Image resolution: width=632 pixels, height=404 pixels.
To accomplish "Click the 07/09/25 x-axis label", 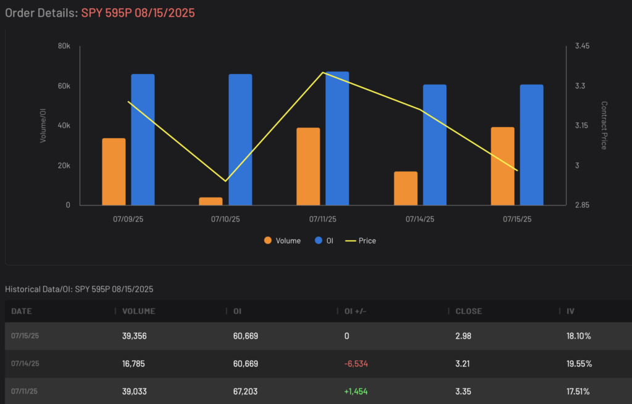I will (128, 219).
